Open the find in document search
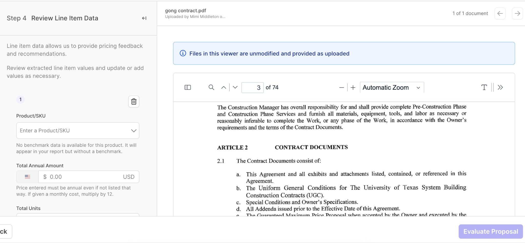 (x=211, y=87)
